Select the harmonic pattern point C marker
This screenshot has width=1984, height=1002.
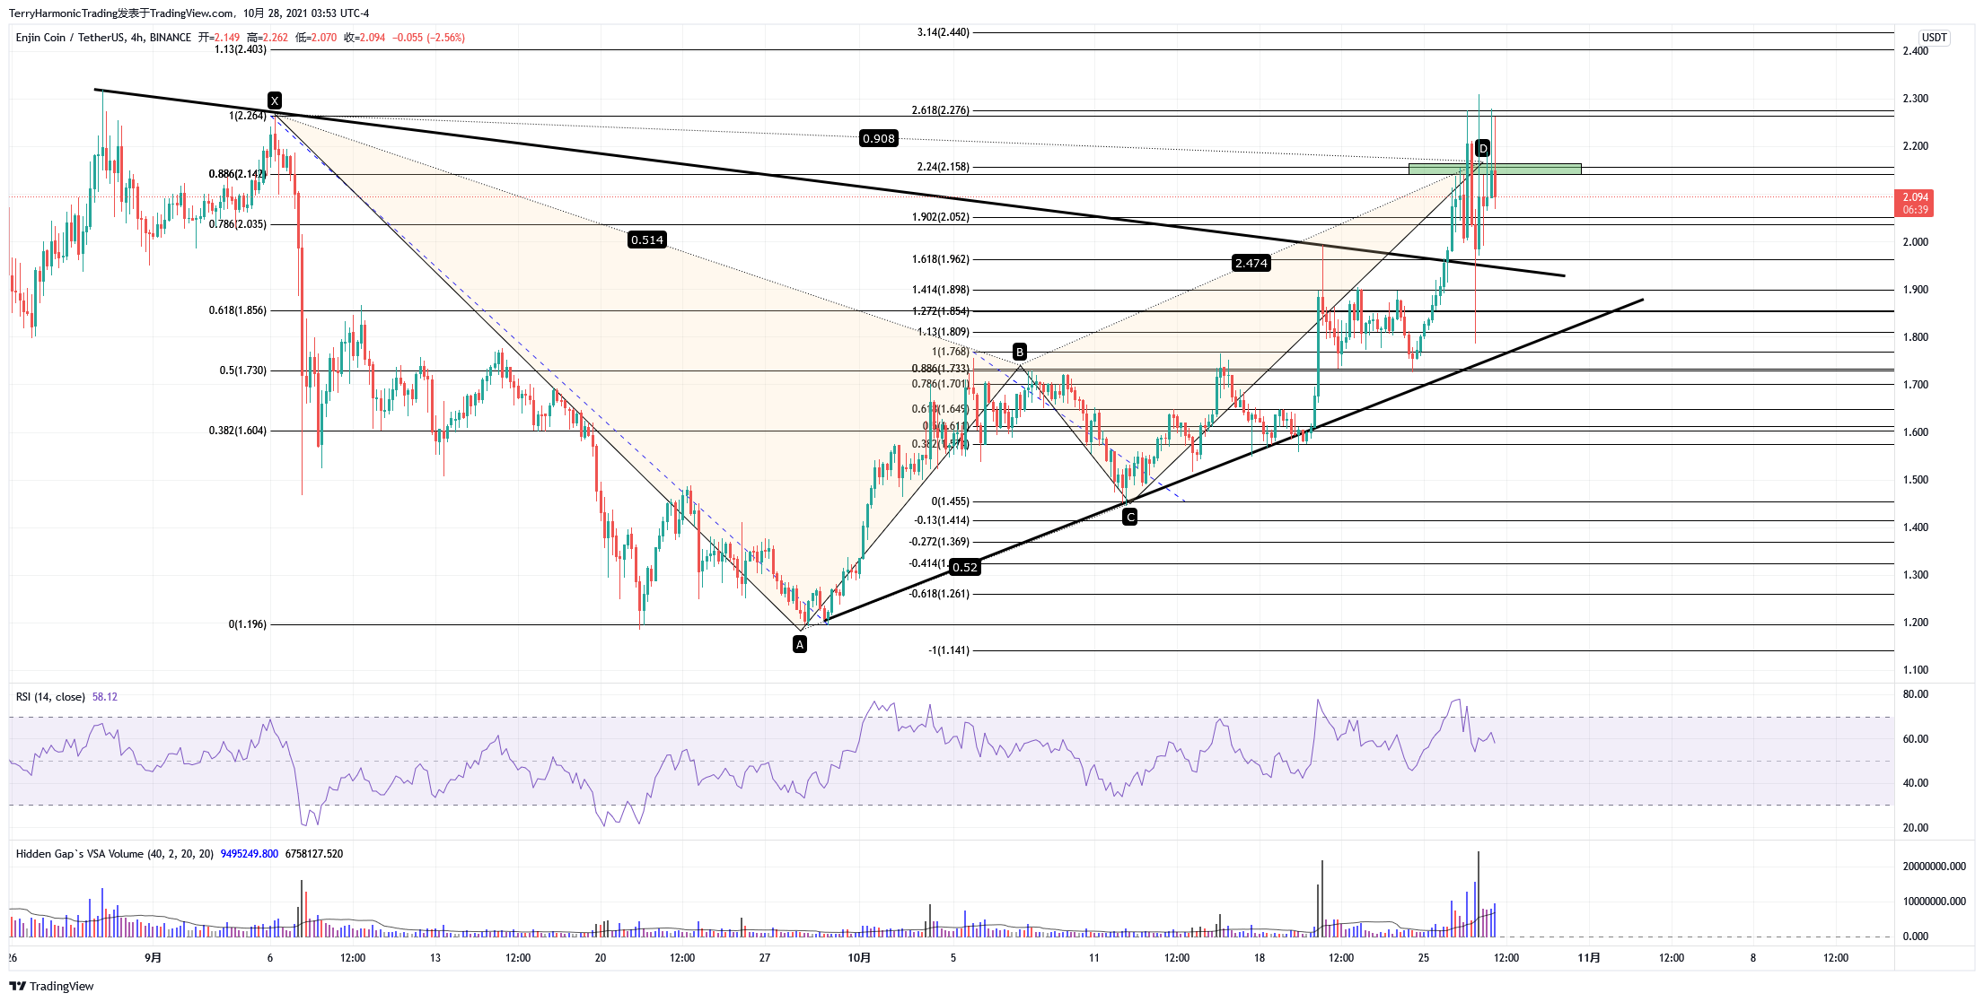(x=1130, y=517)
